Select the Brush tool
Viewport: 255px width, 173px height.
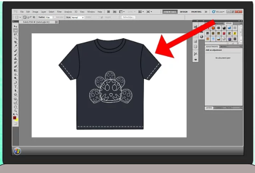16,55
